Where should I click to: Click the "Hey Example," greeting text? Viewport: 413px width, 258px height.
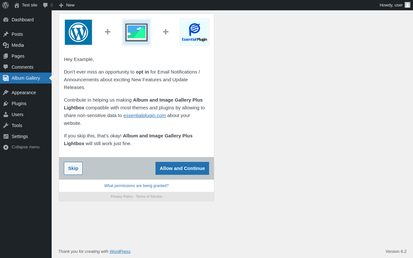click(x=79, y=59)
